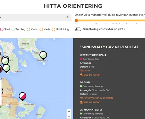
Task: Click Arrangör Sundsvalls OK under DAG-KM
Action: tap(95, 90)
